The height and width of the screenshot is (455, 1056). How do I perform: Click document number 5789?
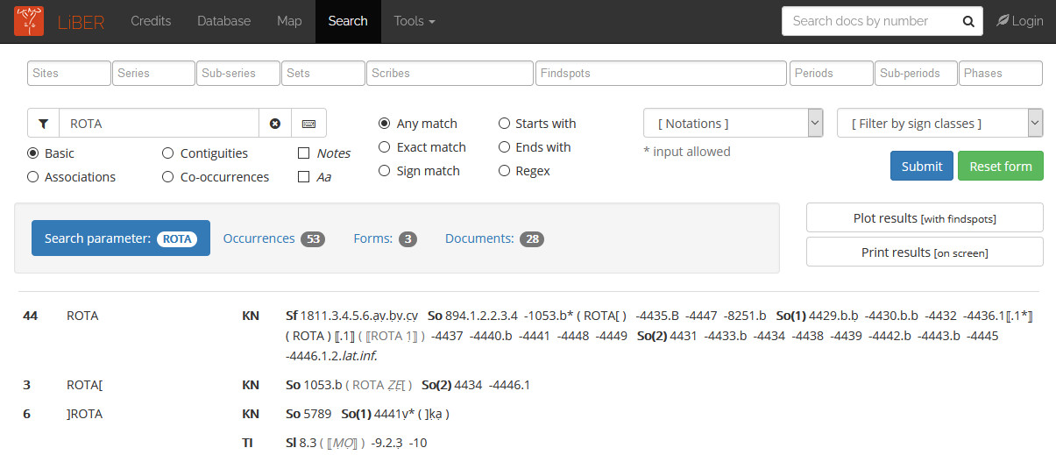(x=317, y=414)
